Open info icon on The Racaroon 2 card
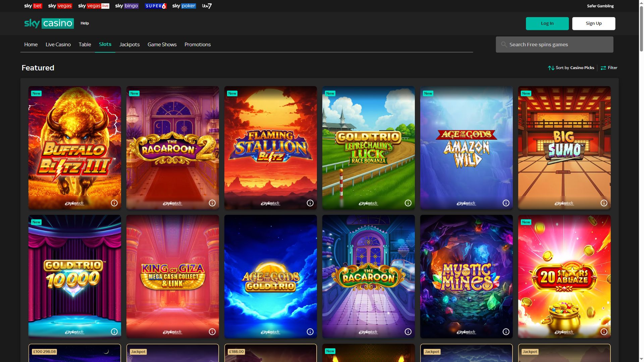644x362 pixels. pyautogui.click(x=212, y=203)
